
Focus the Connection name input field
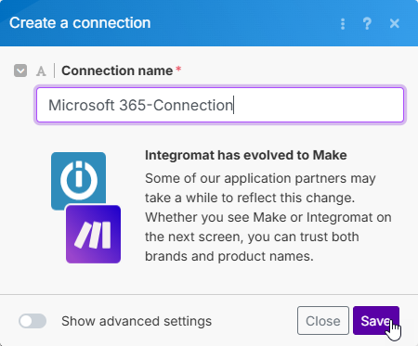tap(220, 105)
